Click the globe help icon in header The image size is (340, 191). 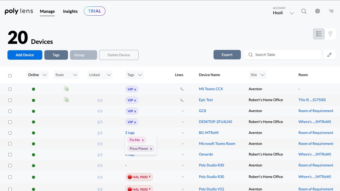point(317,11)
